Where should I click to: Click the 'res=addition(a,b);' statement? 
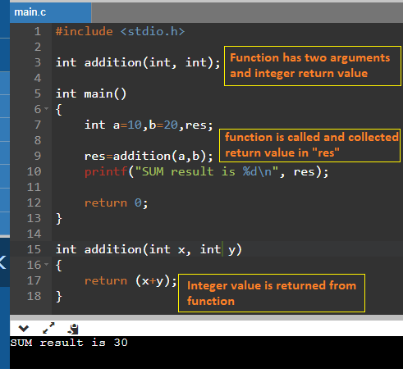click(x=149, y=156)
